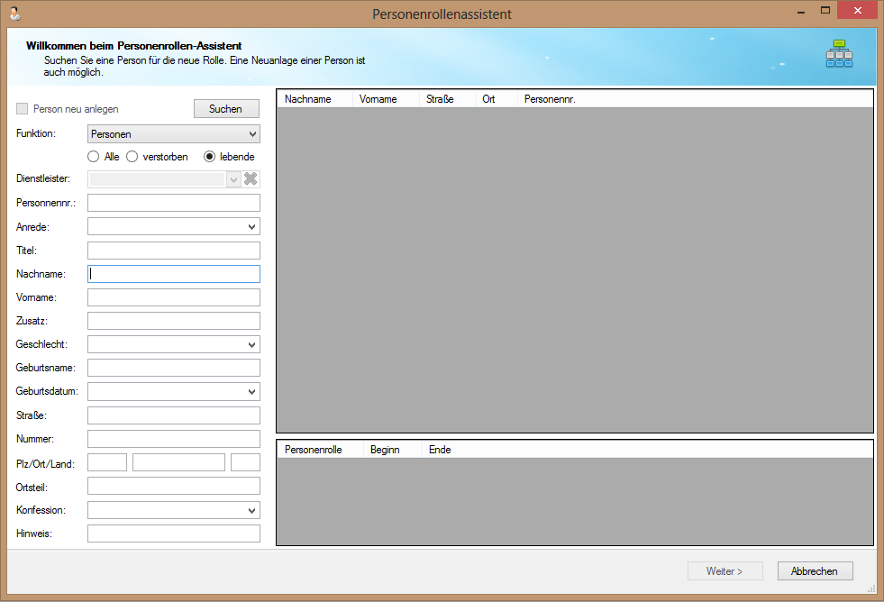The width and height of the screenshot is (884, 602).
Task: Click the Abbrechen button
Action: [x=815, y=571]
